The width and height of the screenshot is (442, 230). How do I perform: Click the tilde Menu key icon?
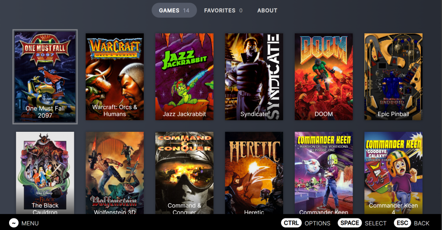pyautogui.click(x=14, y=223)
